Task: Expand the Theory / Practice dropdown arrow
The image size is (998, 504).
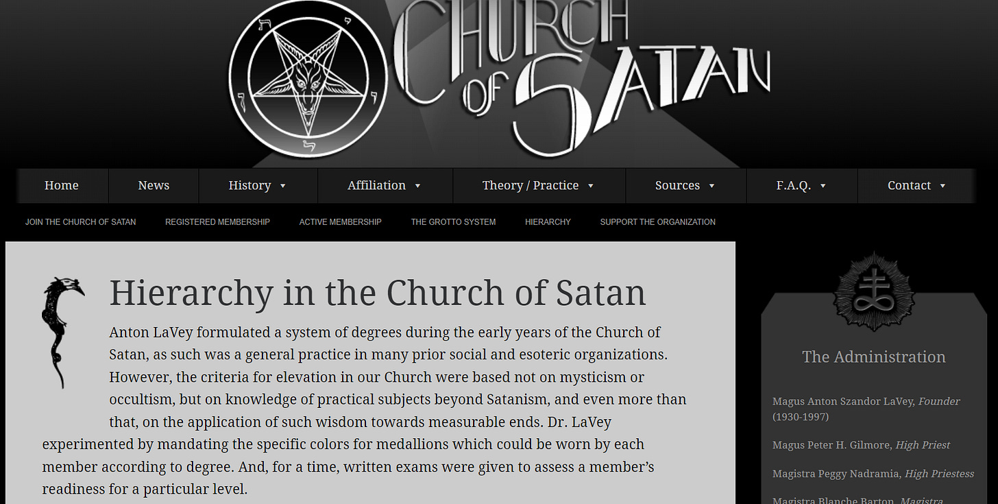Action: point(591,186)
